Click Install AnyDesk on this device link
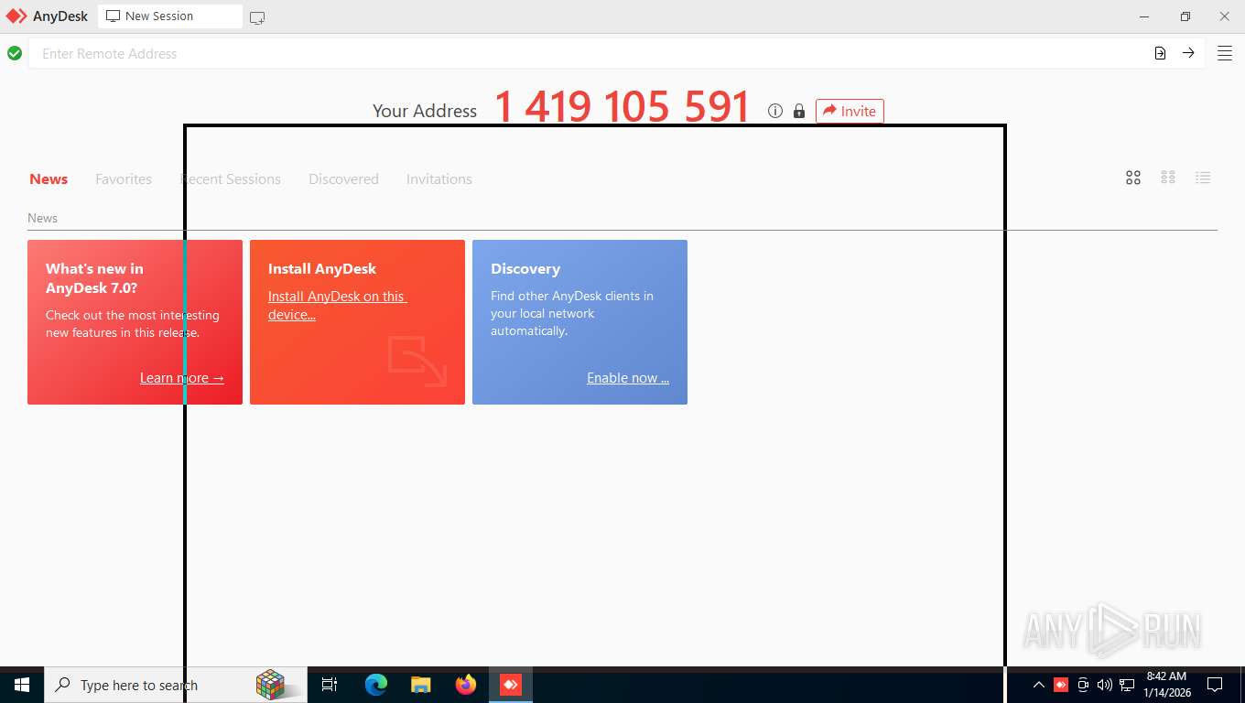 [338, 305]
